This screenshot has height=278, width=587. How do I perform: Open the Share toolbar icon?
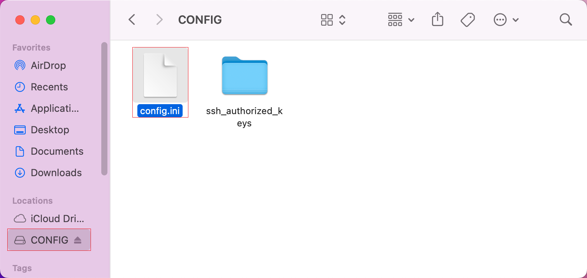(437, 19)
